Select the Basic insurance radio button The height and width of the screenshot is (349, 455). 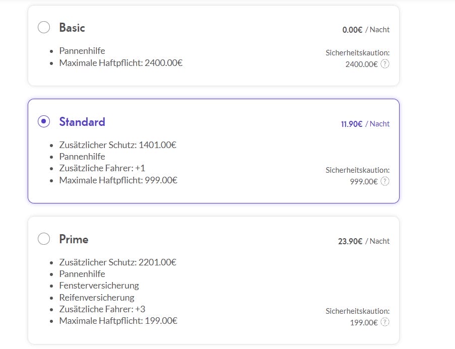click(x=44, y=27)
